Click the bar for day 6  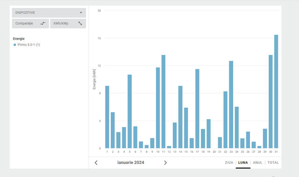135,137
